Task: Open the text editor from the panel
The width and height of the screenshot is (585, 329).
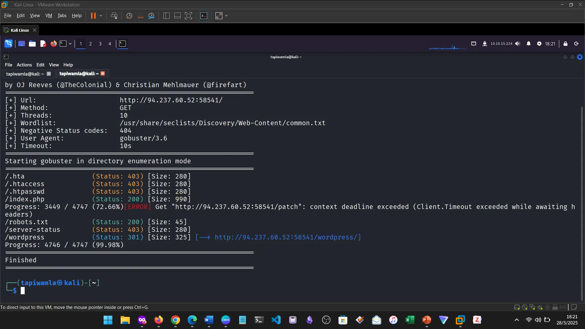Action: [43, 44]
